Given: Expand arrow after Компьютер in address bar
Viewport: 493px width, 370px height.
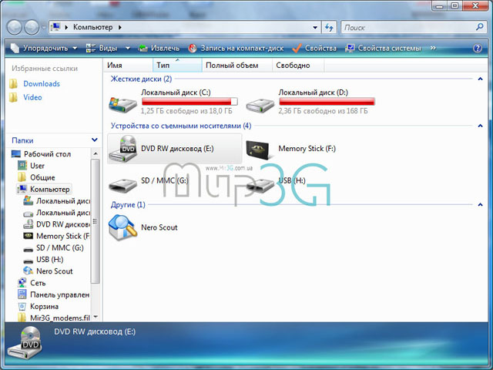Looking at the screenshot, I should point(120,28).
